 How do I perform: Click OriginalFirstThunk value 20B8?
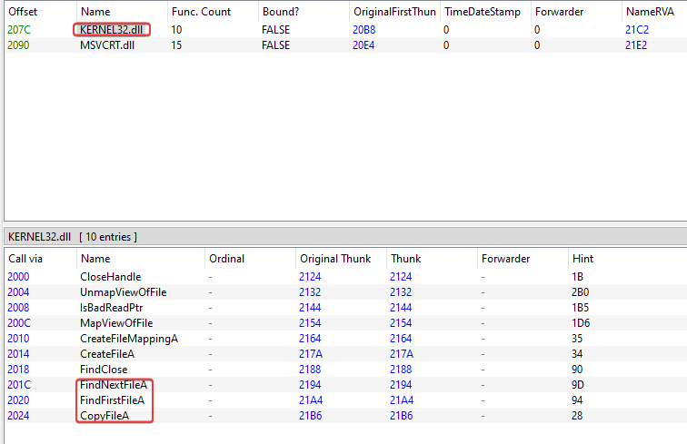coord(364,30)
